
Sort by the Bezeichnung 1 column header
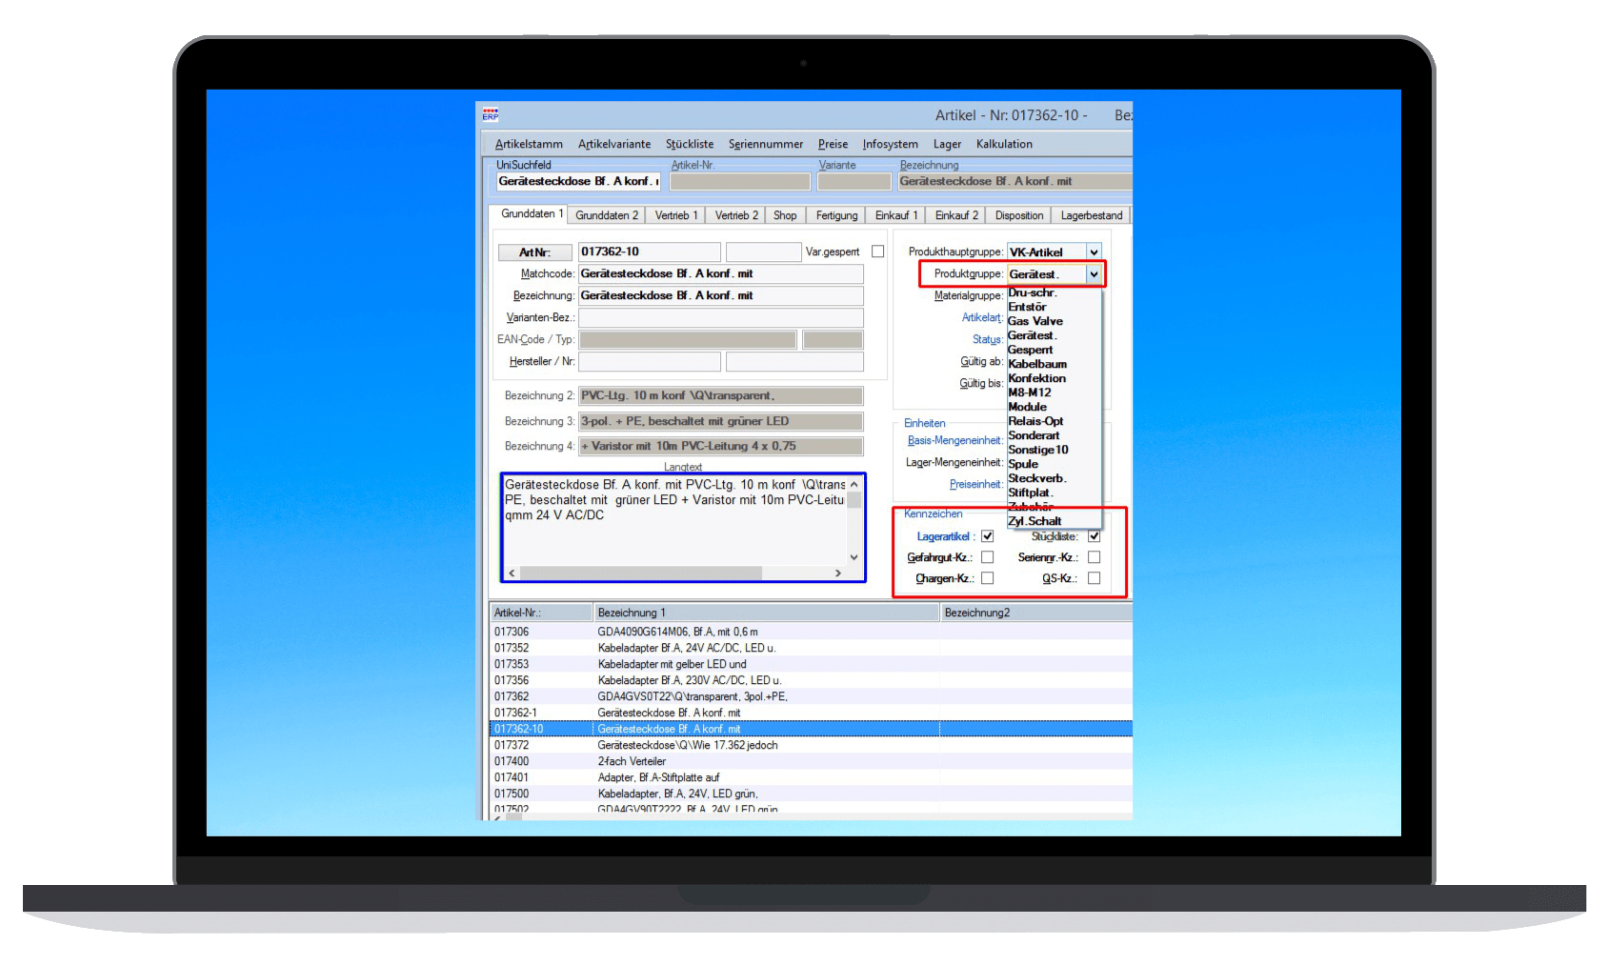(766, 613)
